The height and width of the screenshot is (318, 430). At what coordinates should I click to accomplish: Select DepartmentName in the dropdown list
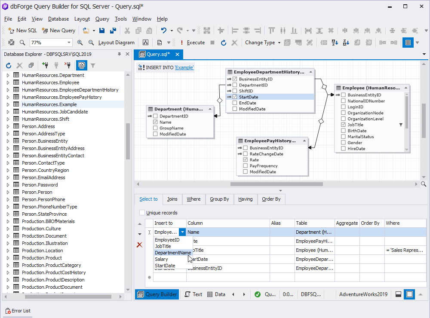point(173,253)
